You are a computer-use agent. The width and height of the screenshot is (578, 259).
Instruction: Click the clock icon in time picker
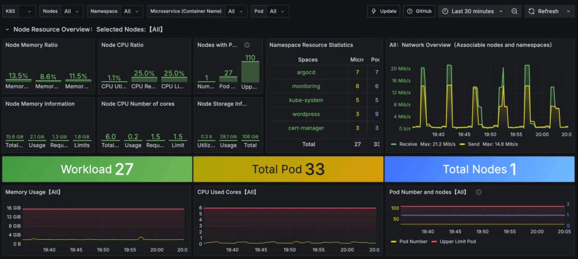click(x=445, y=11)
